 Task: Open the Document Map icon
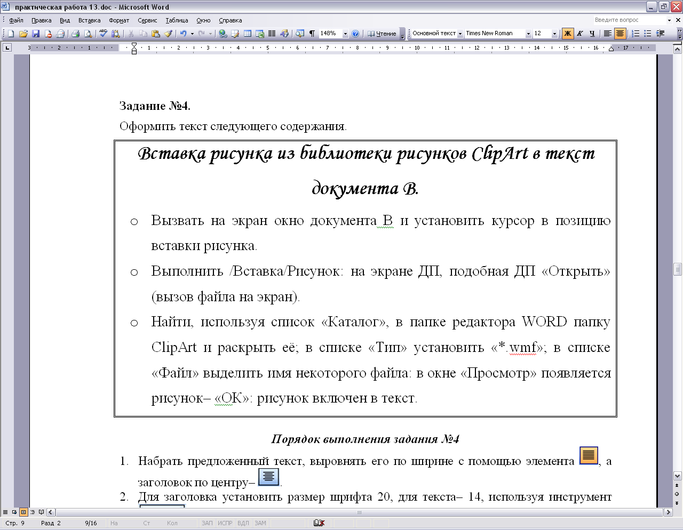coord(300,34)
